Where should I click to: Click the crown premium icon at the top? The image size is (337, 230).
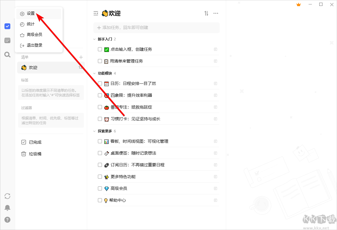coord(298,4)
